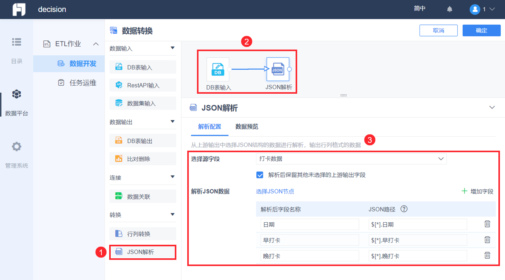
Task: Collapse the ETL作业 menu group
Action: point(96,44)
